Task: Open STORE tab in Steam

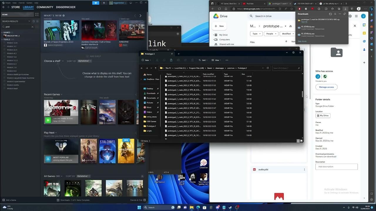Action: [x=16, y=7]
